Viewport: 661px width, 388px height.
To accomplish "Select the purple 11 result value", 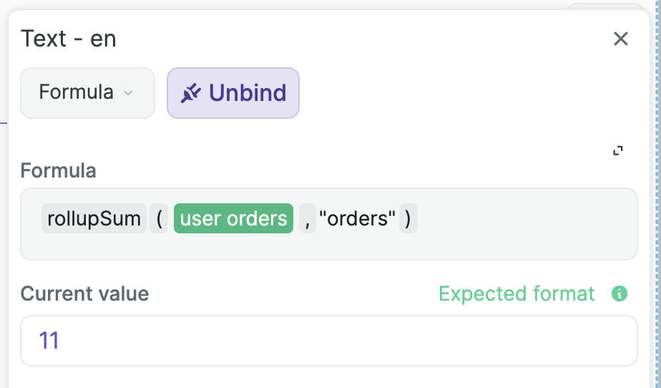I will (49, 341).
